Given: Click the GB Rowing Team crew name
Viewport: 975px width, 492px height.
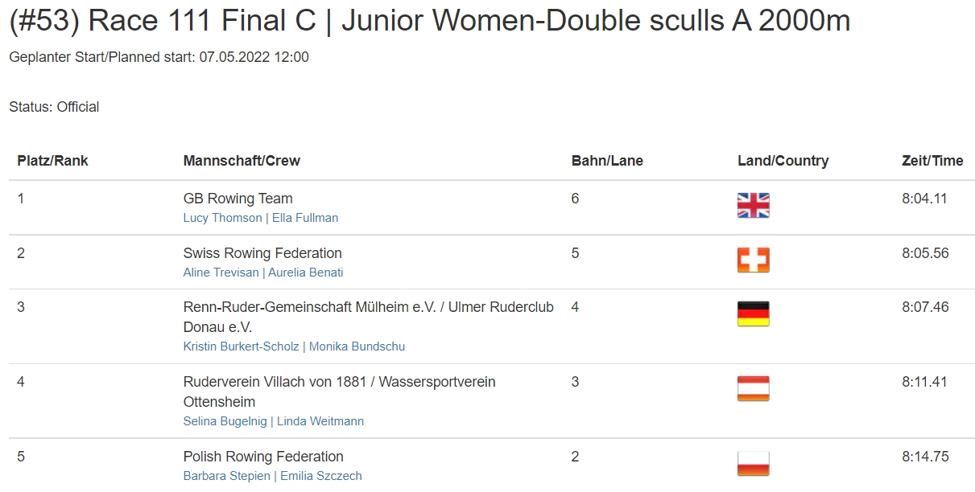Looking at the screenshot, I should point(238,199).
